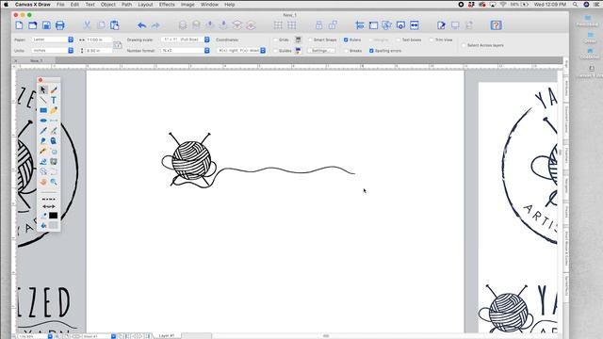Open the Path menu
This screenshot has height=339, width=603.
coord(126,5)
